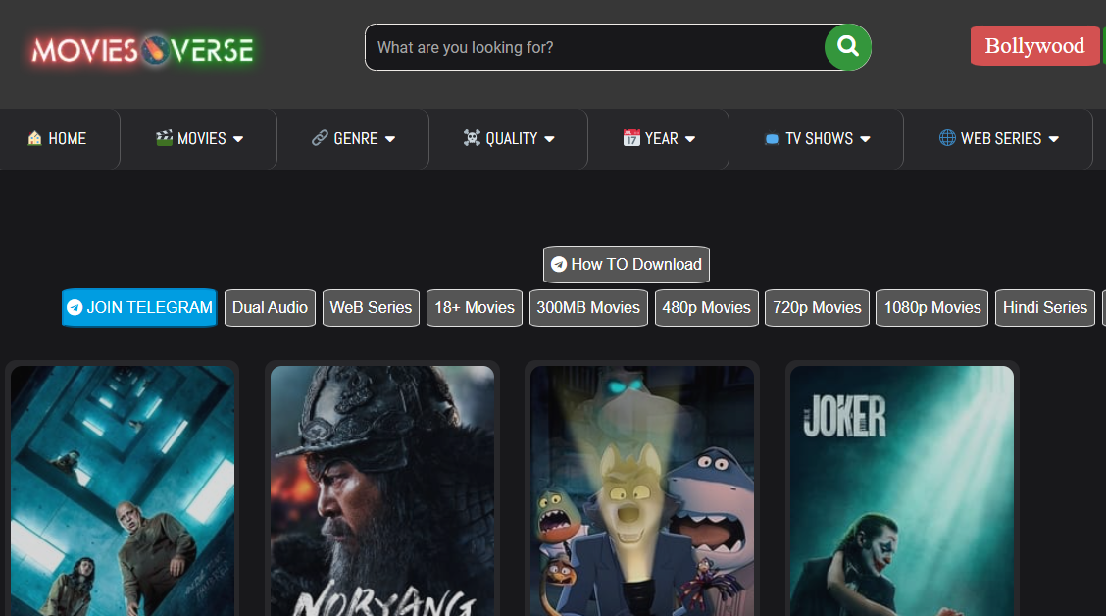Click the clapperboard icon beside Movies
The width and height of the screenshot is (1106, 616).
[165, 138]
